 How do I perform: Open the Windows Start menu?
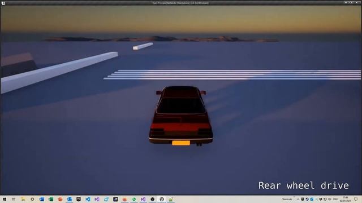click(x=5, y=199)
